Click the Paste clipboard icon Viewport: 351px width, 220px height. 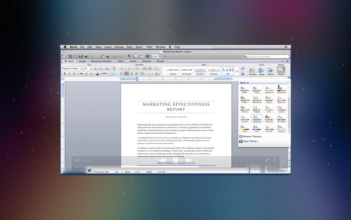pyautogui.click(x=103, y=56)
